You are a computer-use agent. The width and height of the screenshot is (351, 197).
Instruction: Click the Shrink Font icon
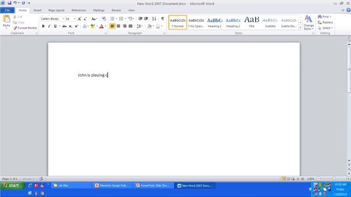coord(85,19)
